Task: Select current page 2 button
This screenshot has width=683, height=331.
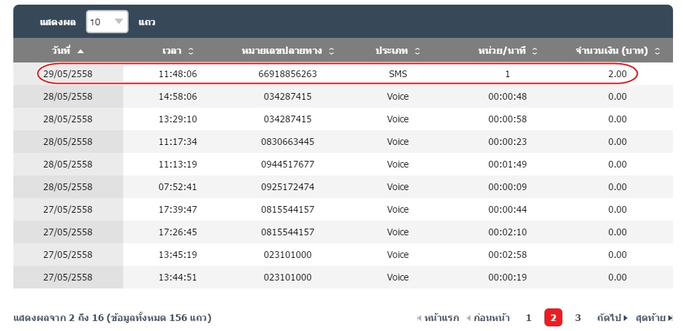Action: tap(553, 318)
